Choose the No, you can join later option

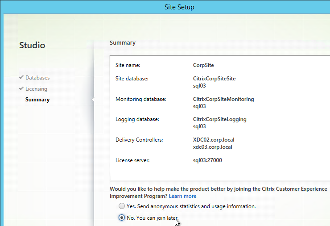[122, 218]
